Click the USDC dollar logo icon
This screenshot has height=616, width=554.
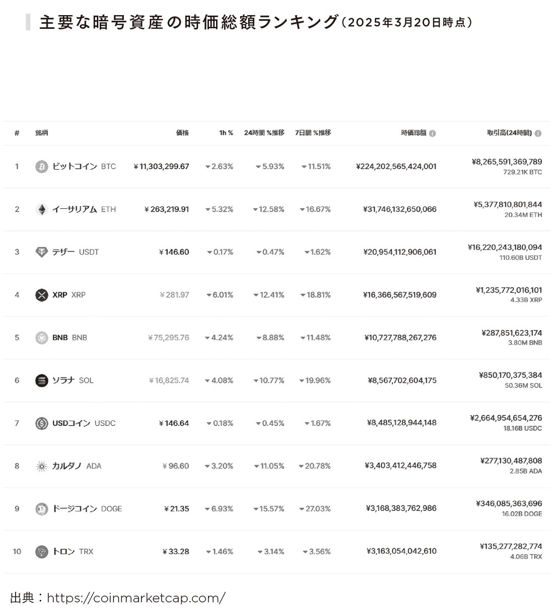pos(42,423)
